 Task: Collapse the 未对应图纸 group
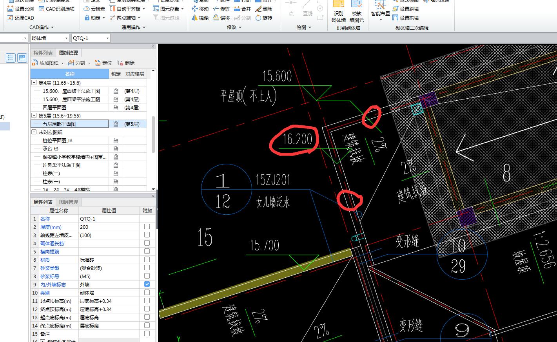34,132
